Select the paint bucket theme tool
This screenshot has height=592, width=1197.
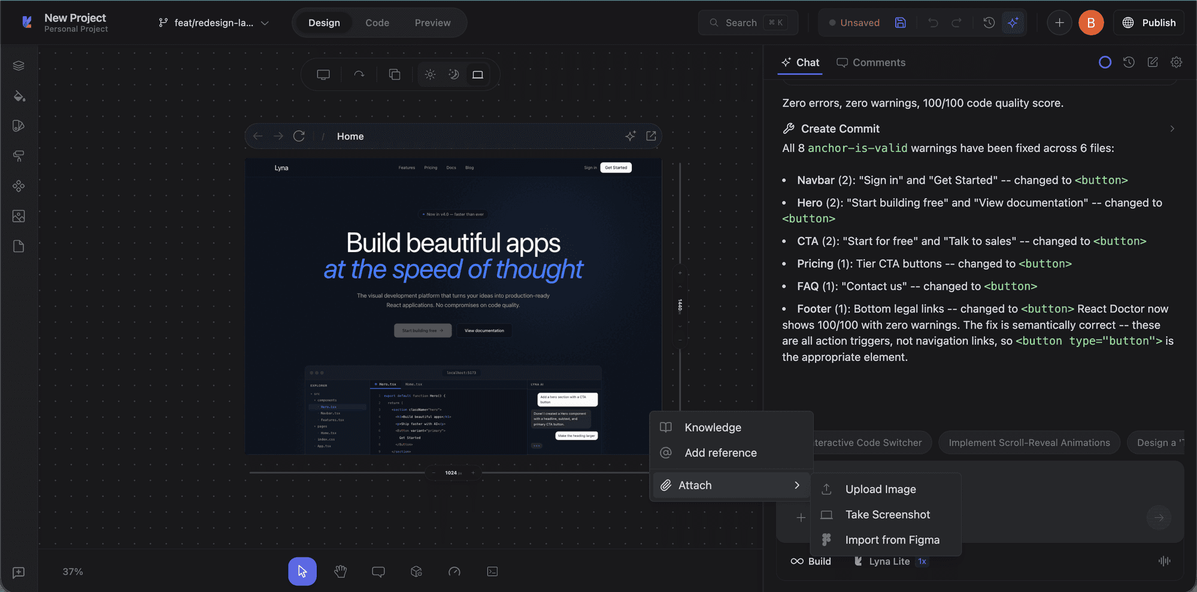coord(18,96)
